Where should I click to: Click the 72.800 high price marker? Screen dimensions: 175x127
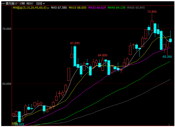152,12
